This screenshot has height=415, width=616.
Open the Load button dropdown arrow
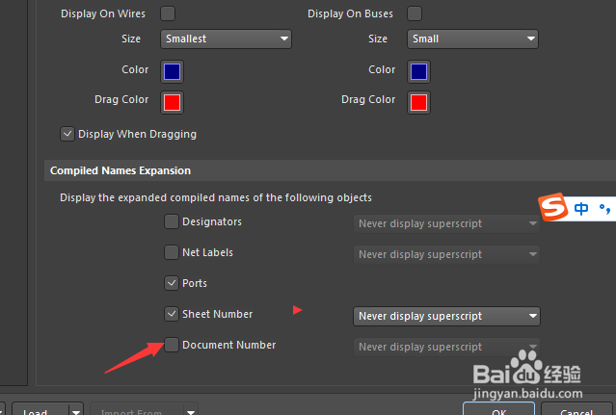76,411
